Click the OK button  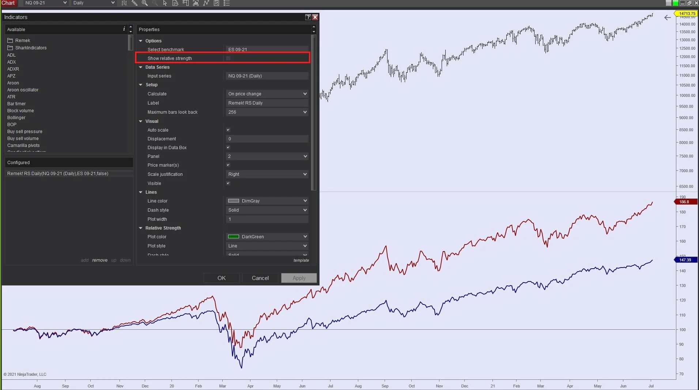222,278
